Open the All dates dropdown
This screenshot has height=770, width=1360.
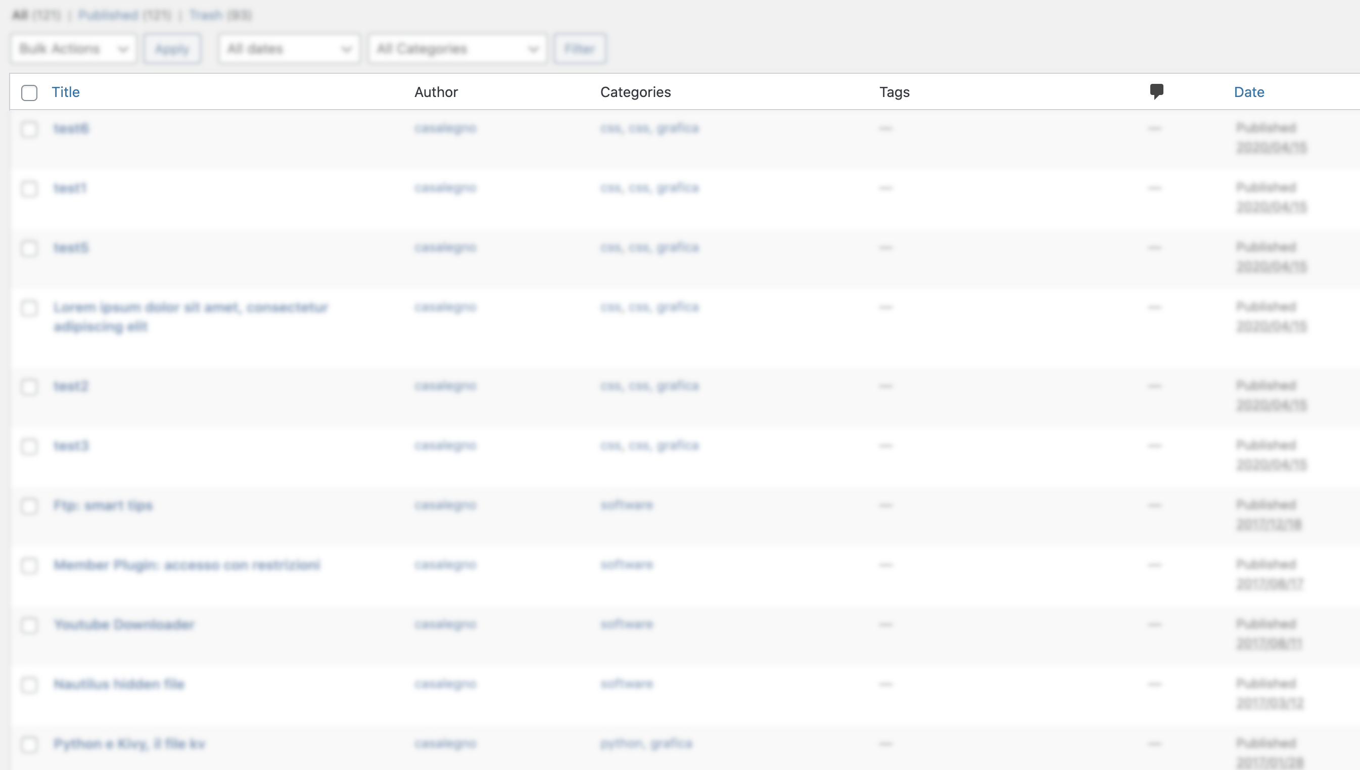coord(289,48)
